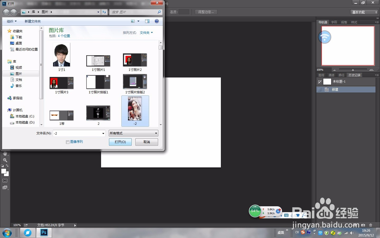Open dialog help question-mark icon

pos(157,21)
